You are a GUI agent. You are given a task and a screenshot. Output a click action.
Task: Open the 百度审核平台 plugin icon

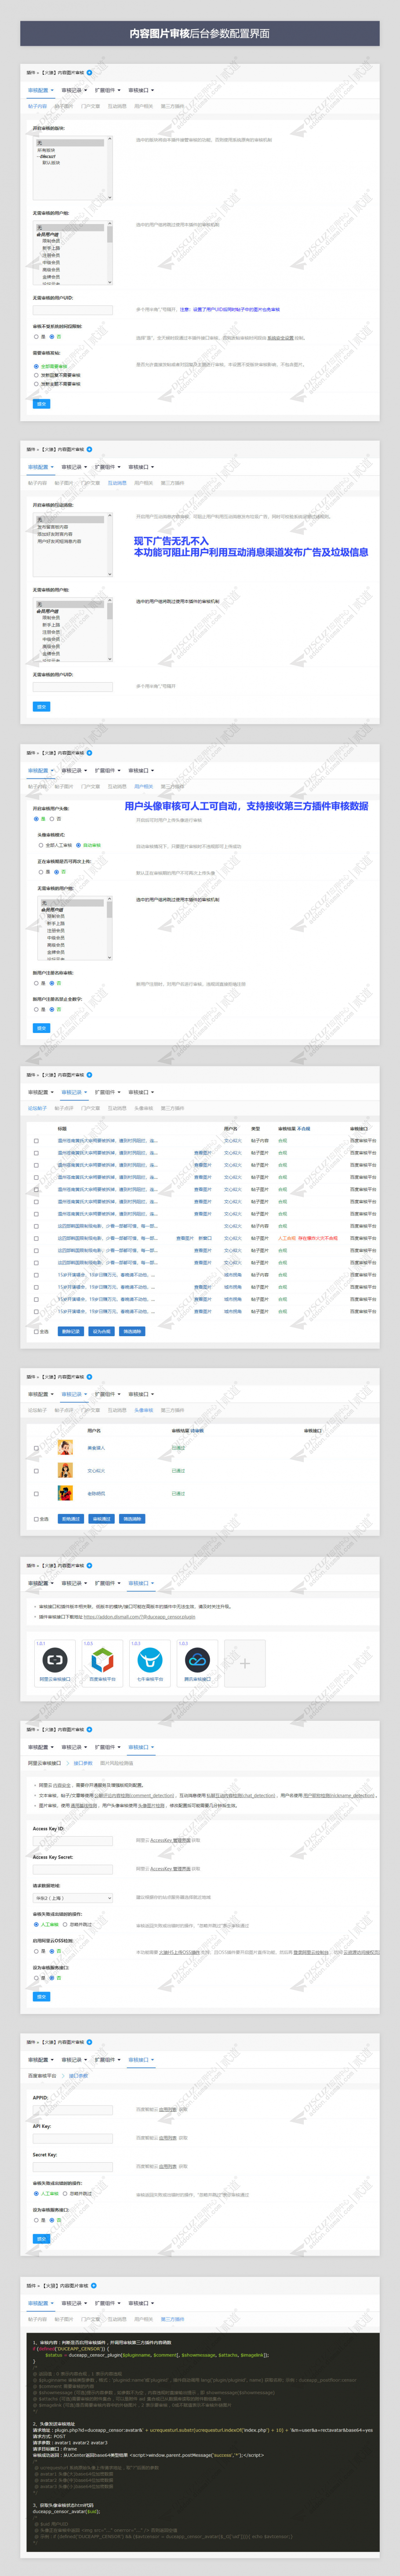[102, 1661]
